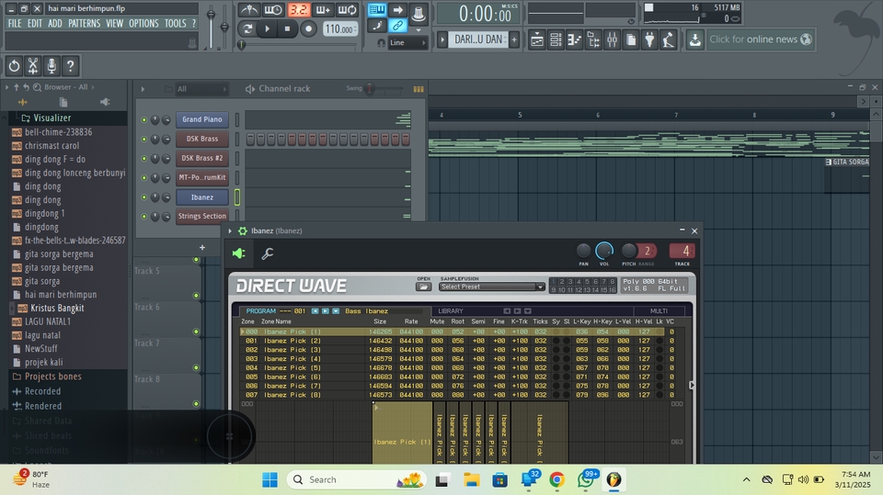Select the DSK Brass #2 channel button
Viewport: 883px width, 495px height.
point(202,158)
